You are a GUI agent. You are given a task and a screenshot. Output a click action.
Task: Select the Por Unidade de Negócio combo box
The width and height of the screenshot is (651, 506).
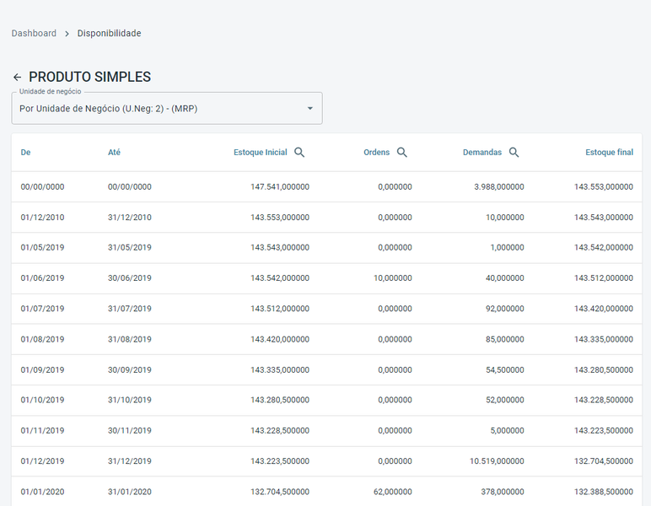167,108
